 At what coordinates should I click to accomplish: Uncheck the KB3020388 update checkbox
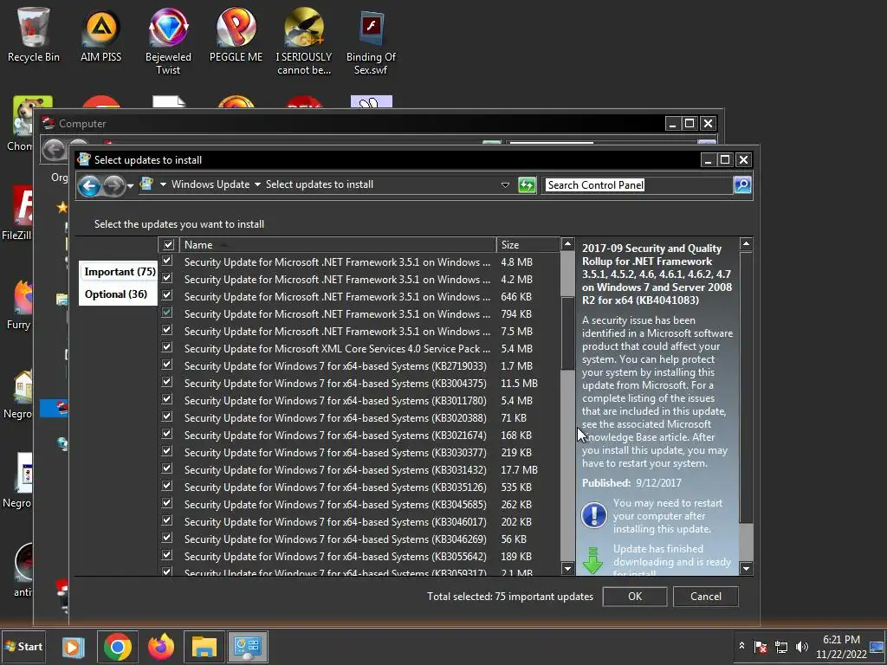pos(167,416)
